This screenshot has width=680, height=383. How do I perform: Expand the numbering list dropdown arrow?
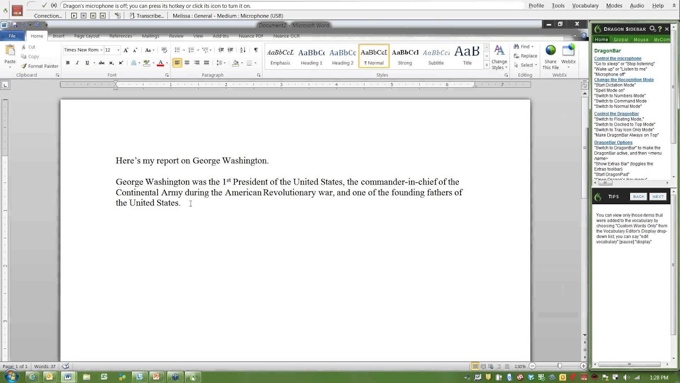click(x=198, y=50)
